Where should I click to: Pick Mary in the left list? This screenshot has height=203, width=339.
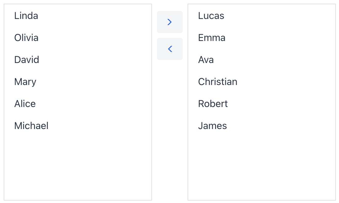pos(25,82)
